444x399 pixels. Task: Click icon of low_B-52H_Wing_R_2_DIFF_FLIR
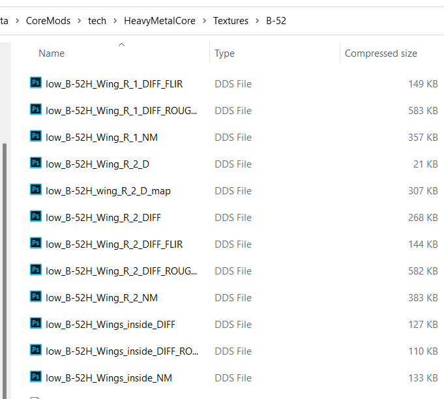[36, 243]
